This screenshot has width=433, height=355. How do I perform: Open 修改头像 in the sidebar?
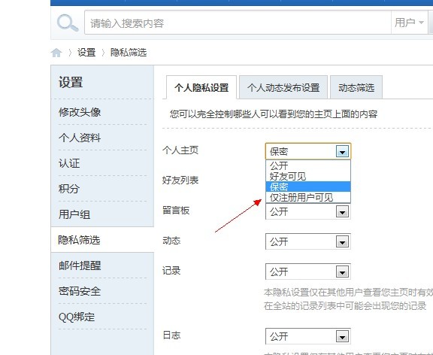[80, 112]
